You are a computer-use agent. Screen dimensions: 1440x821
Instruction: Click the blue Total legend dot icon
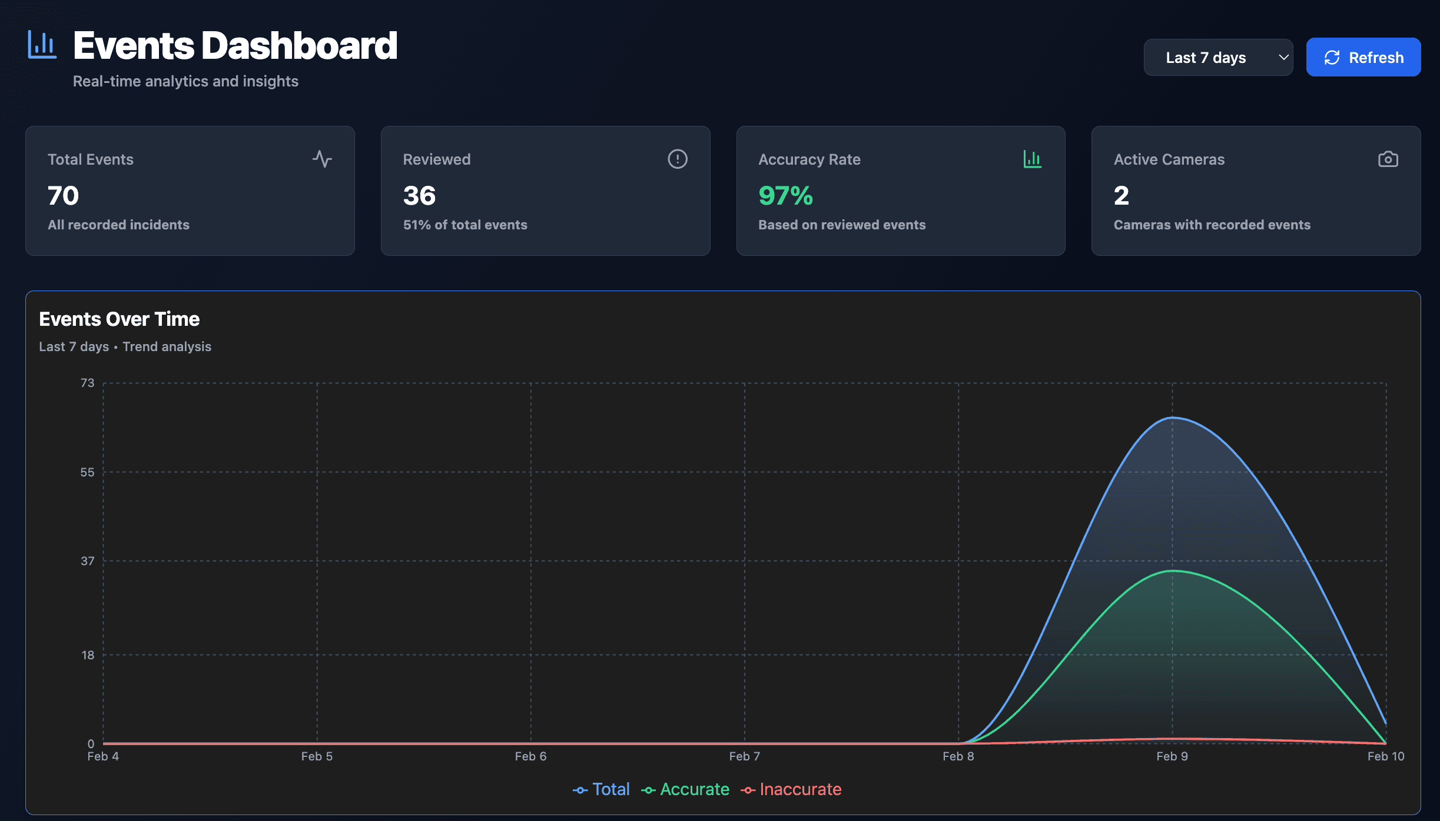tap(580, 789)
